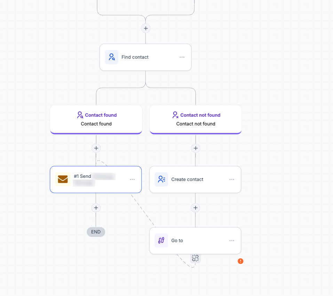Add a step under Contact not found branch

tap(196, 148)
